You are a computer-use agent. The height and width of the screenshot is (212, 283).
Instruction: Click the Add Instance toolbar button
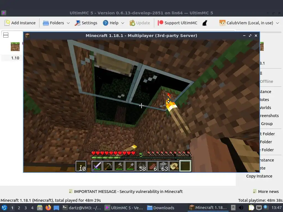(x=20, y=23)
